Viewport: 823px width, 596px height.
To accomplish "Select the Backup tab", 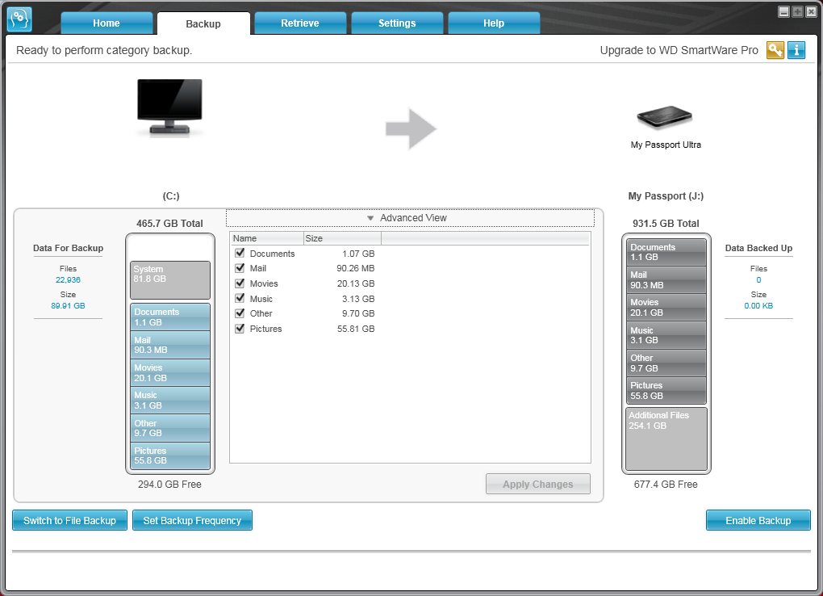I will click(x=203, y=23).
